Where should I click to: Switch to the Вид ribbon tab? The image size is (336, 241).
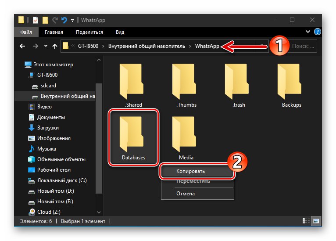tap(120, 32)
